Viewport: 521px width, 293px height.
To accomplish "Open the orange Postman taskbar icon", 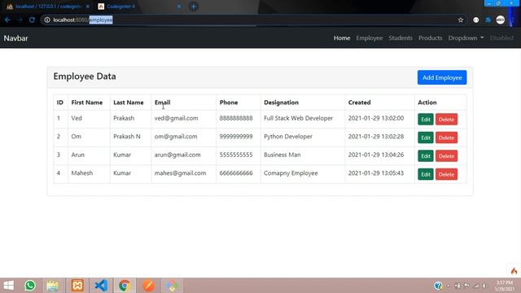I will pyautogui.click(x=148, y=286).
